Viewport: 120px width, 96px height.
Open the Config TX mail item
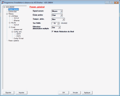click(19, 38)
